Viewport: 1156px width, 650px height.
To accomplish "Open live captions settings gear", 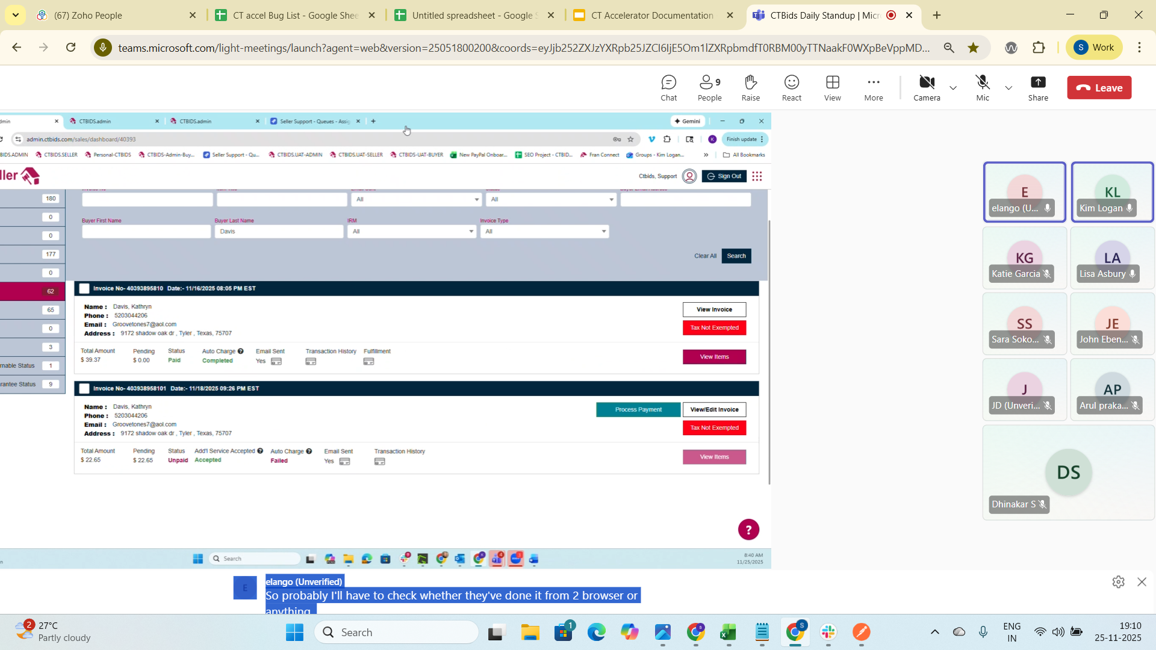I will pos(1118,582).
